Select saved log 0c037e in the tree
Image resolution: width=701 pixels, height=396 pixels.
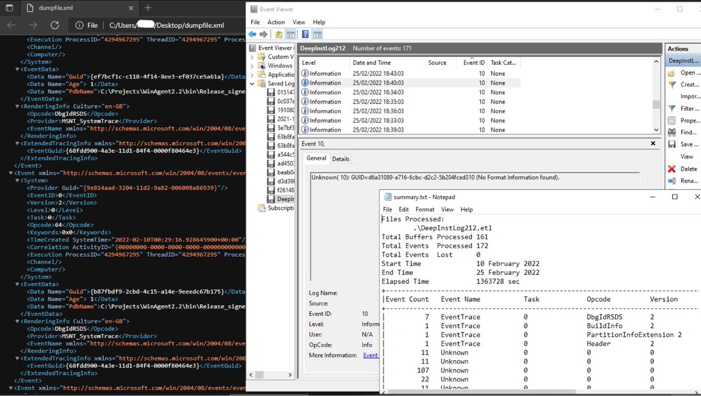pyautogui.click(x=282, y=101)
